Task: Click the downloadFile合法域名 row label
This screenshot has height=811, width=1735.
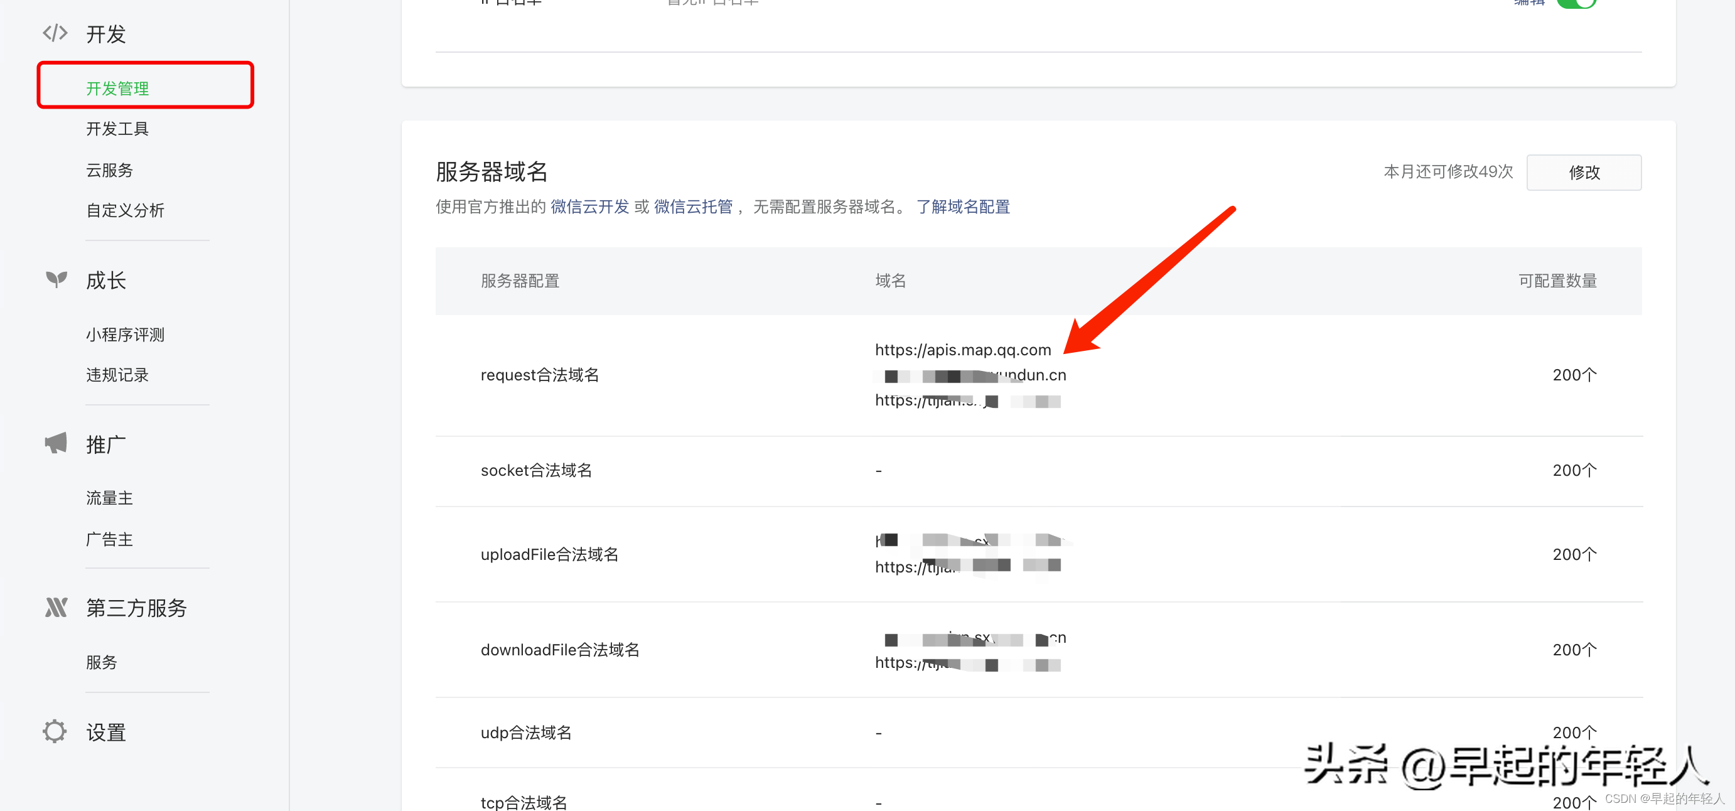Action: [560, 650]
